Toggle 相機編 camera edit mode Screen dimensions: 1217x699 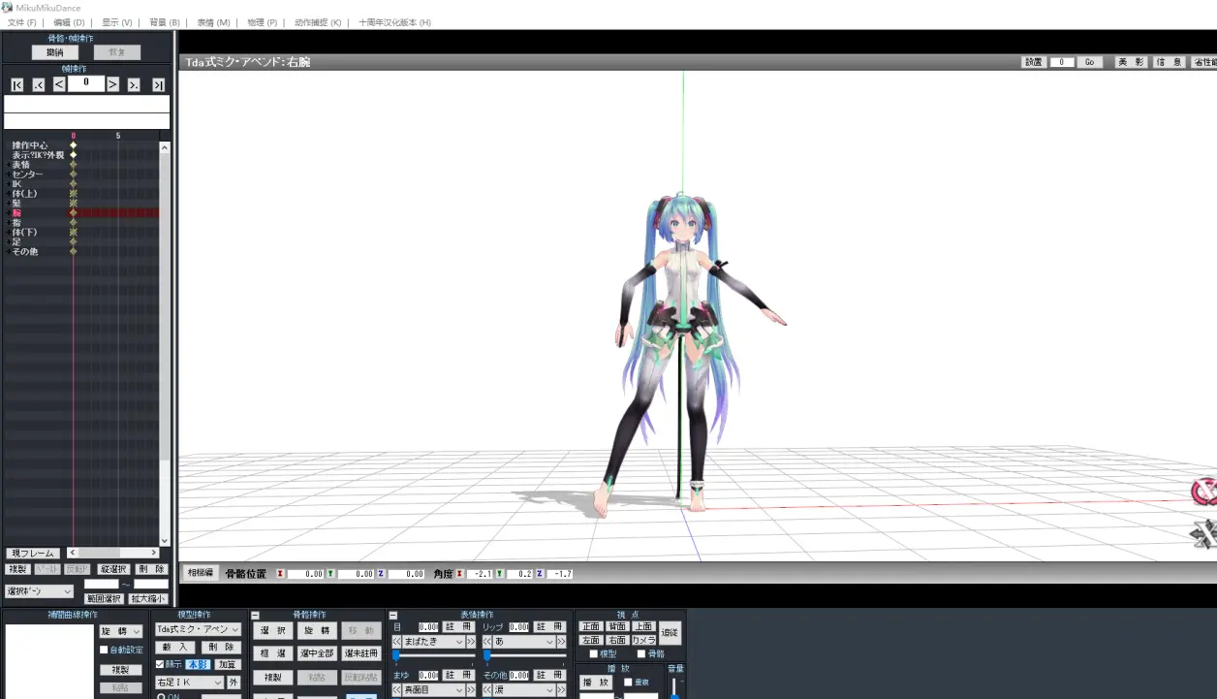point(201,573)
